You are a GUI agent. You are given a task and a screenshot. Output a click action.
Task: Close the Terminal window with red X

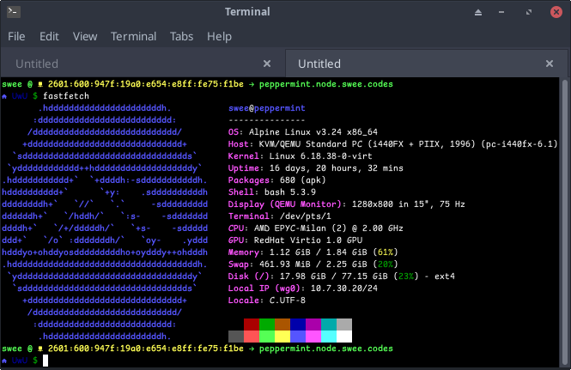pos(556,12)
